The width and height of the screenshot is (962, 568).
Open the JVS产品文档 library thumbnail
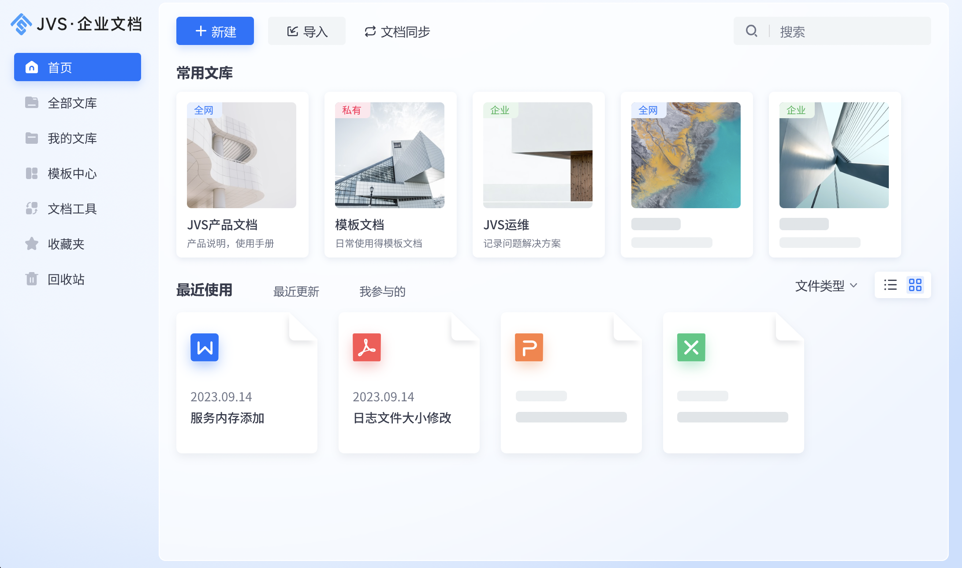point(242,155)
